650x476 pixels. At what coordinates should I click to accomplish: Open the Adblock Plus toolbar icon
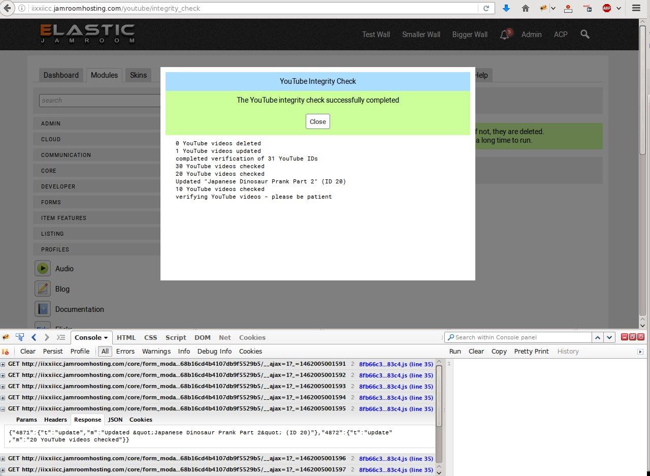(606, 8)
